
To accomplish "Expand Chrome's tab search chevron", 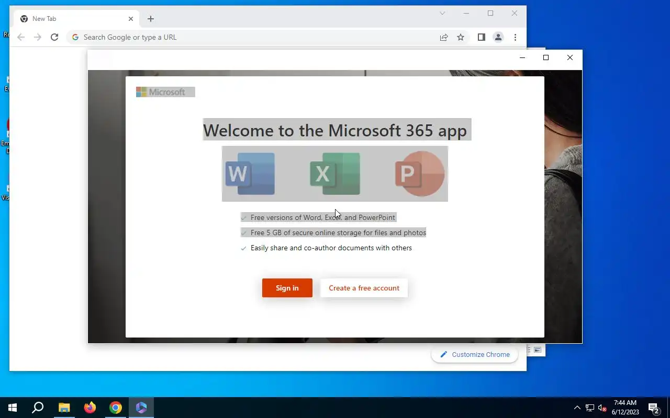I will [442, 13].
